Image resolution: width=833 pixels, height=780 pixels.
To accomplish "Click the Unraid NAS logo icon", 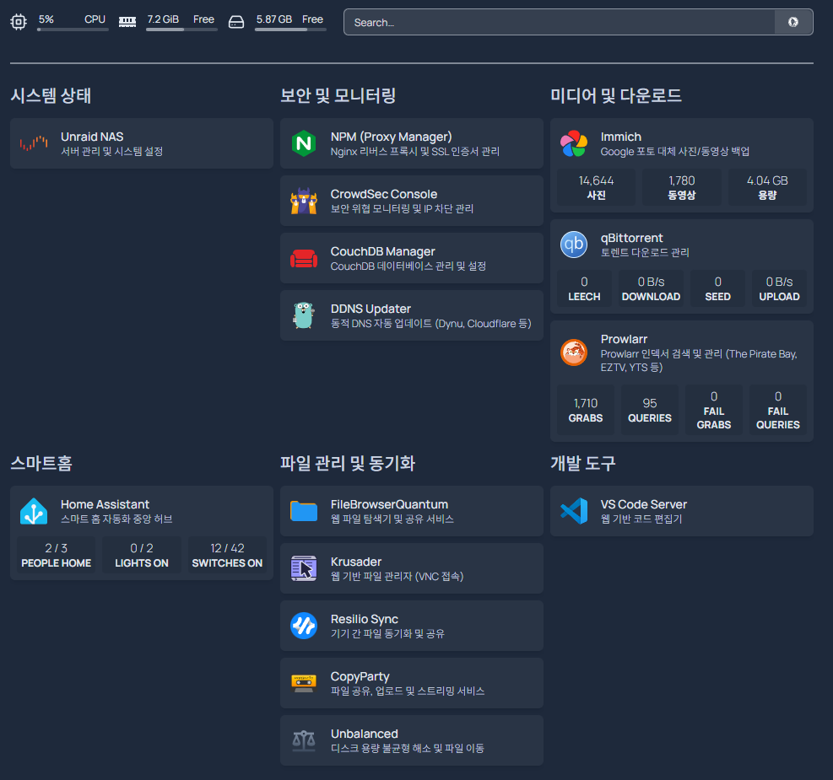I will pos(34,143).
